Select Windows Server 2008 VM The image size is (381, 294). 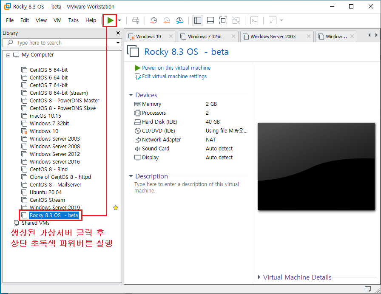pos(55,147)
